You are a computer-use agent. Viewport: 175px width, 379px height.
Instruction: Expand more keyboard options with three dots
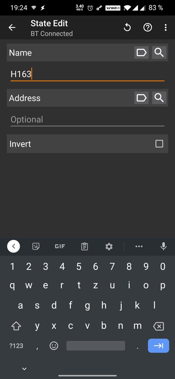(x=139, y=246)
